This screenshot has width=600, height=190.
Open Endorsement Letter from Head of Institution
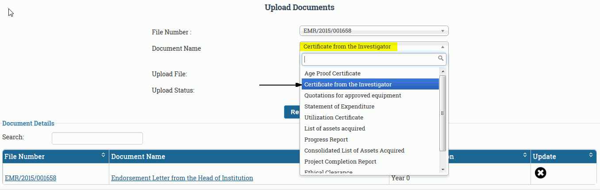pos(182,178)
